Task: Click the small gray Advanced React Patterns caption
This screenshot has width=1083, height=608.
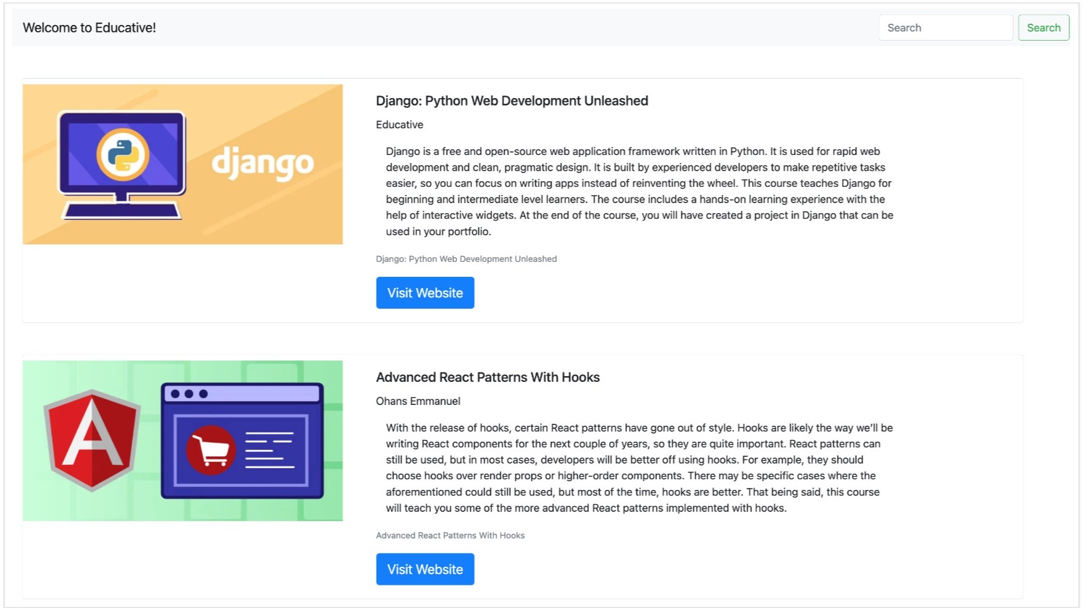Action: (450, 536)
